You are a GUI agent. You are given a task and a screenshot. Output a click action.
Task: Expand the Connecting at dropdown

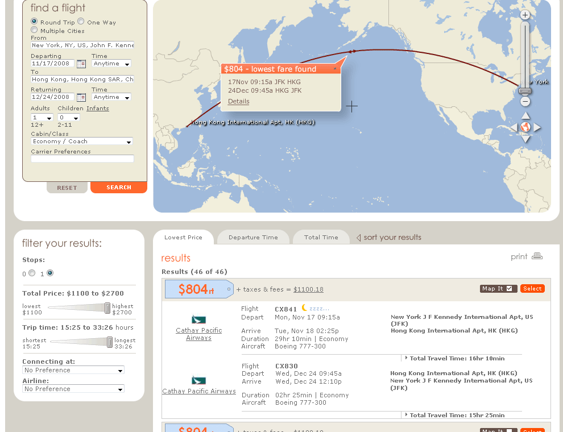(x=73, y=370)
